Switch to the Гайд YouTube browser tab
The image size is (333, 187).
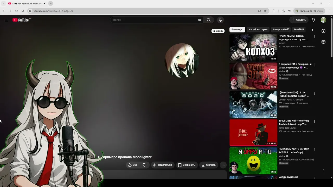(x=27, y=3)
